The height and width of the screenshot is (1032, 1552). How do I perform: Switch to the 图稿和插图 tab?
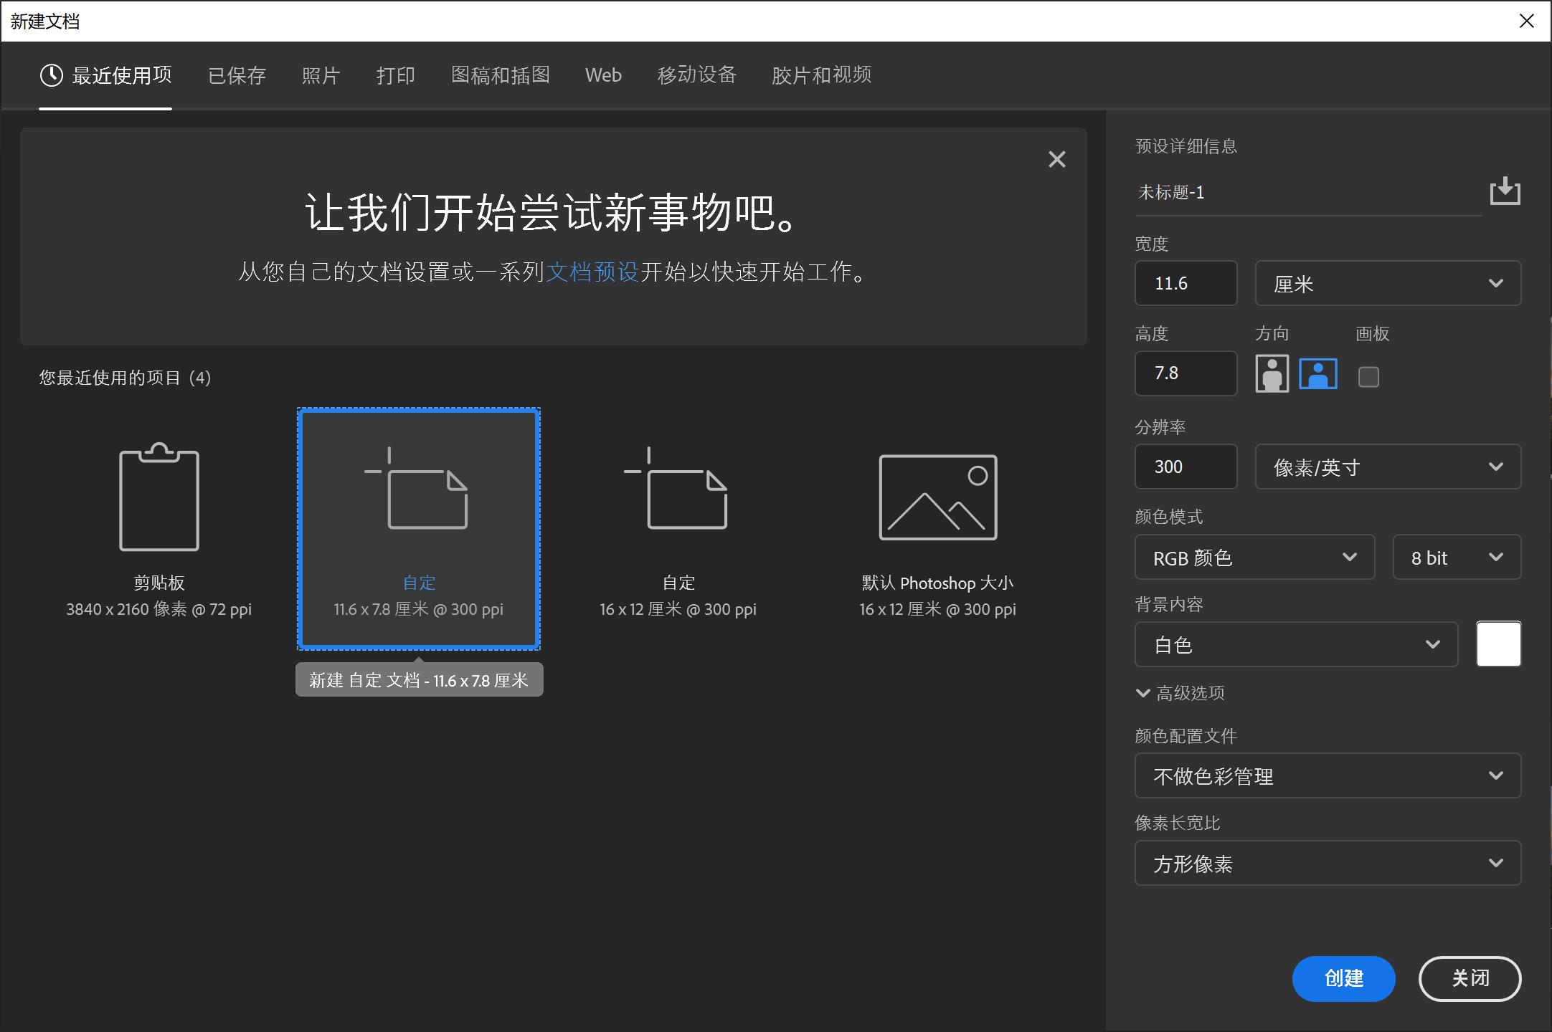[x=501, y=75]
